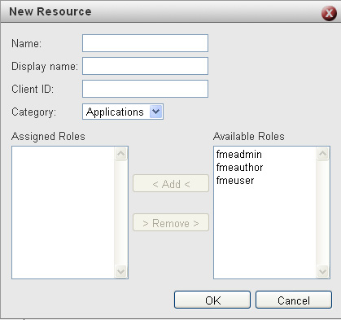
Task: Click the Available Roles scrollbar track
Action: point(322,213)
